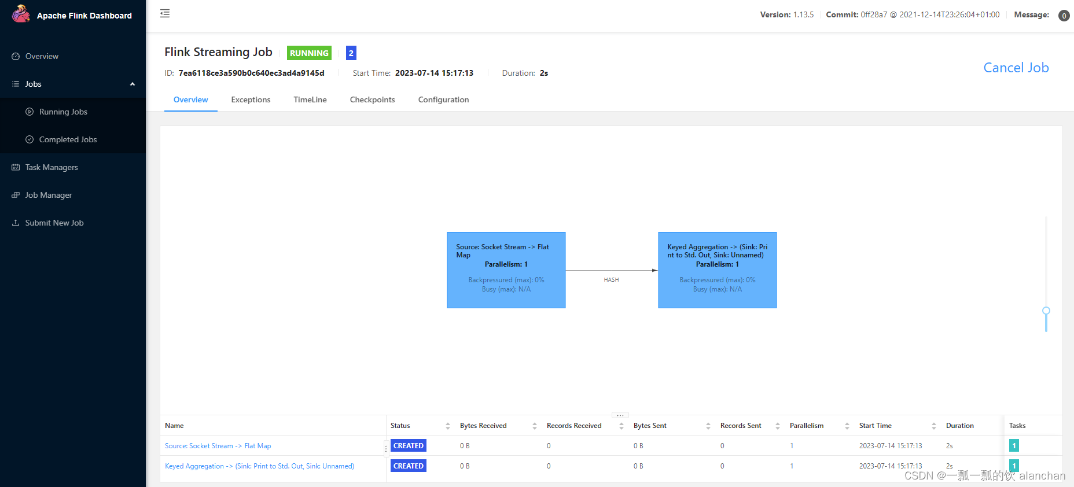The image size is (1074, 487).
Task: Sort table by Status column
Action: 447,426
